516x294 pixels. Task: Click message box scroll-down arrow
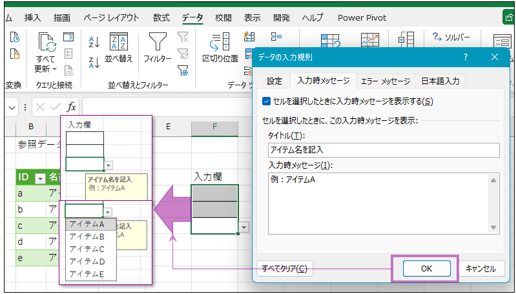coord(493,227)
